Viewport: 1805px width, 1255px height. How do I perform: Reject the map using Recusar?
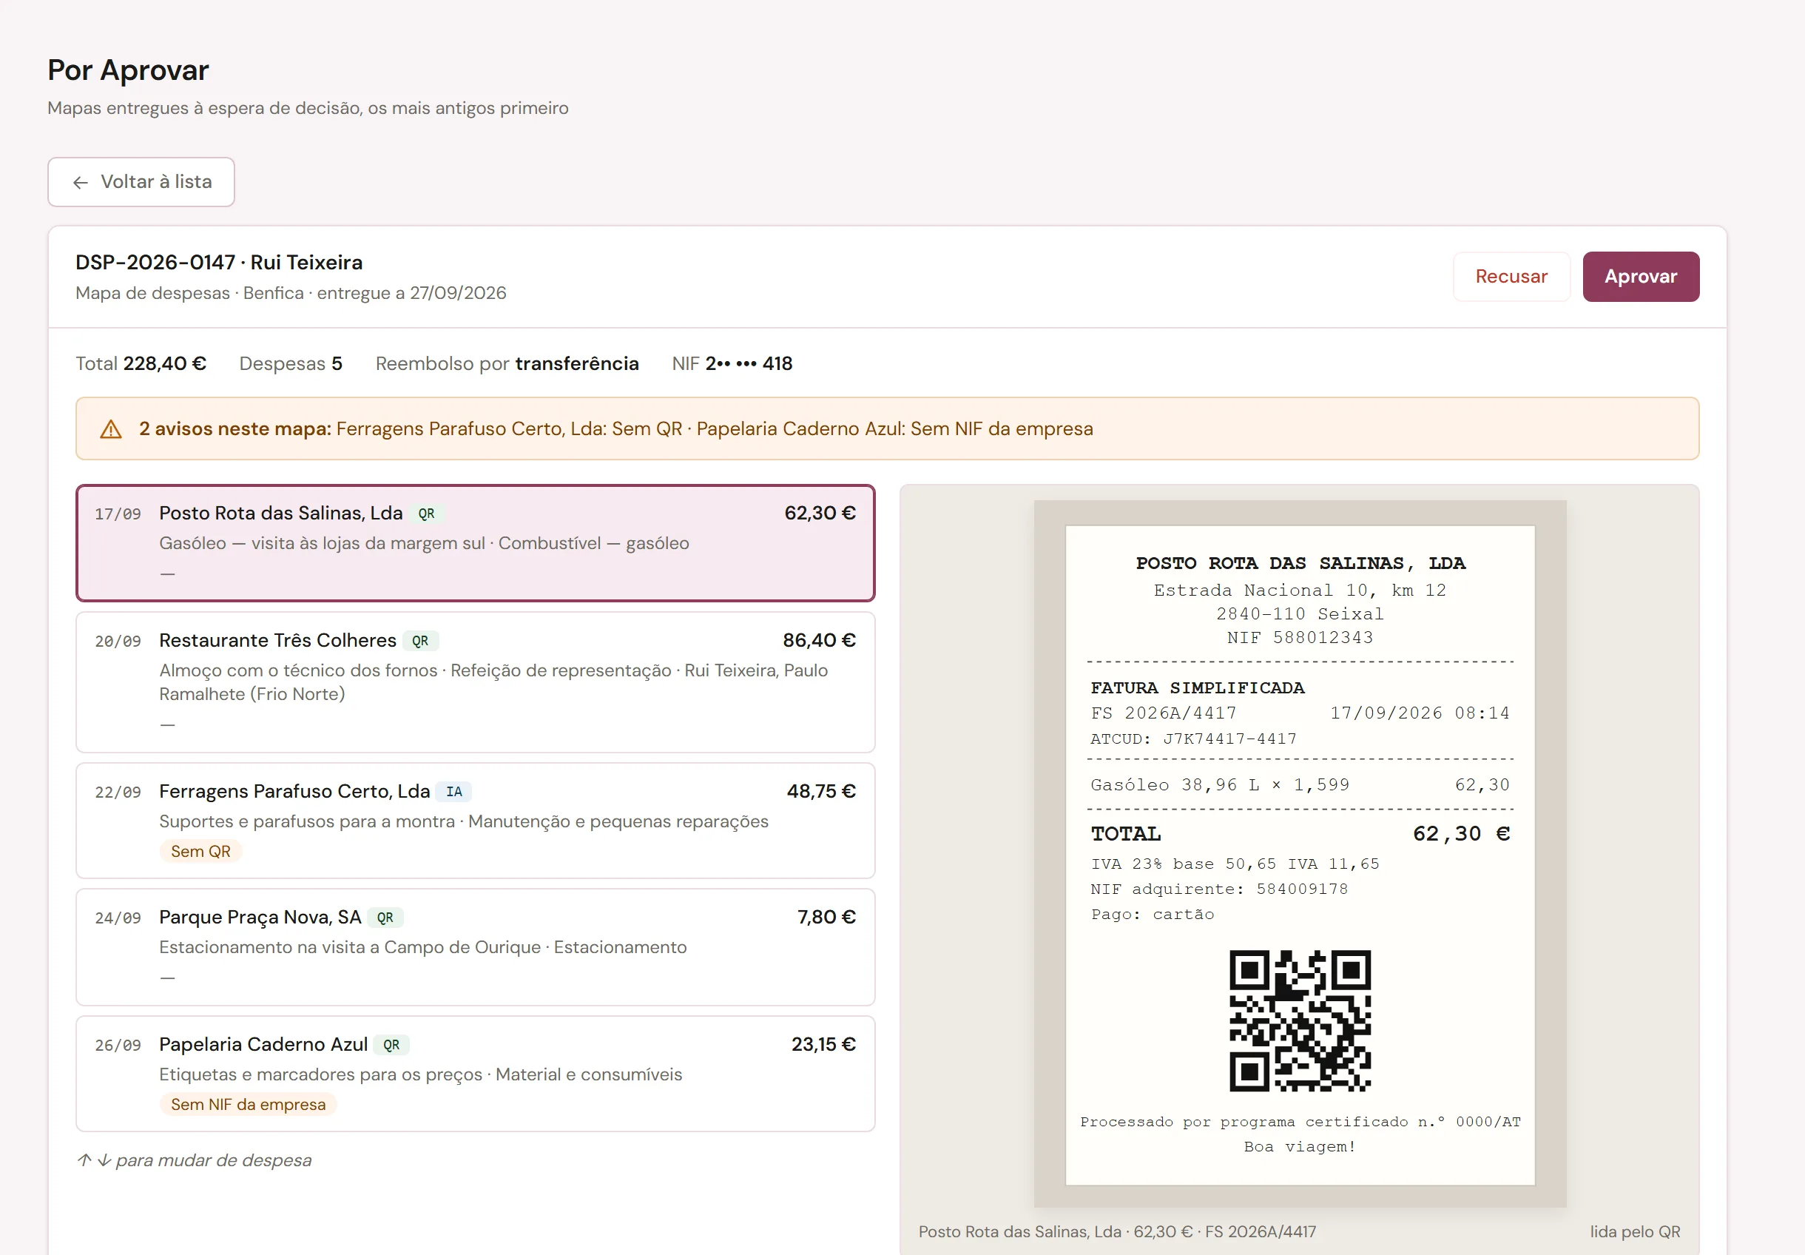pos(1511,277)
